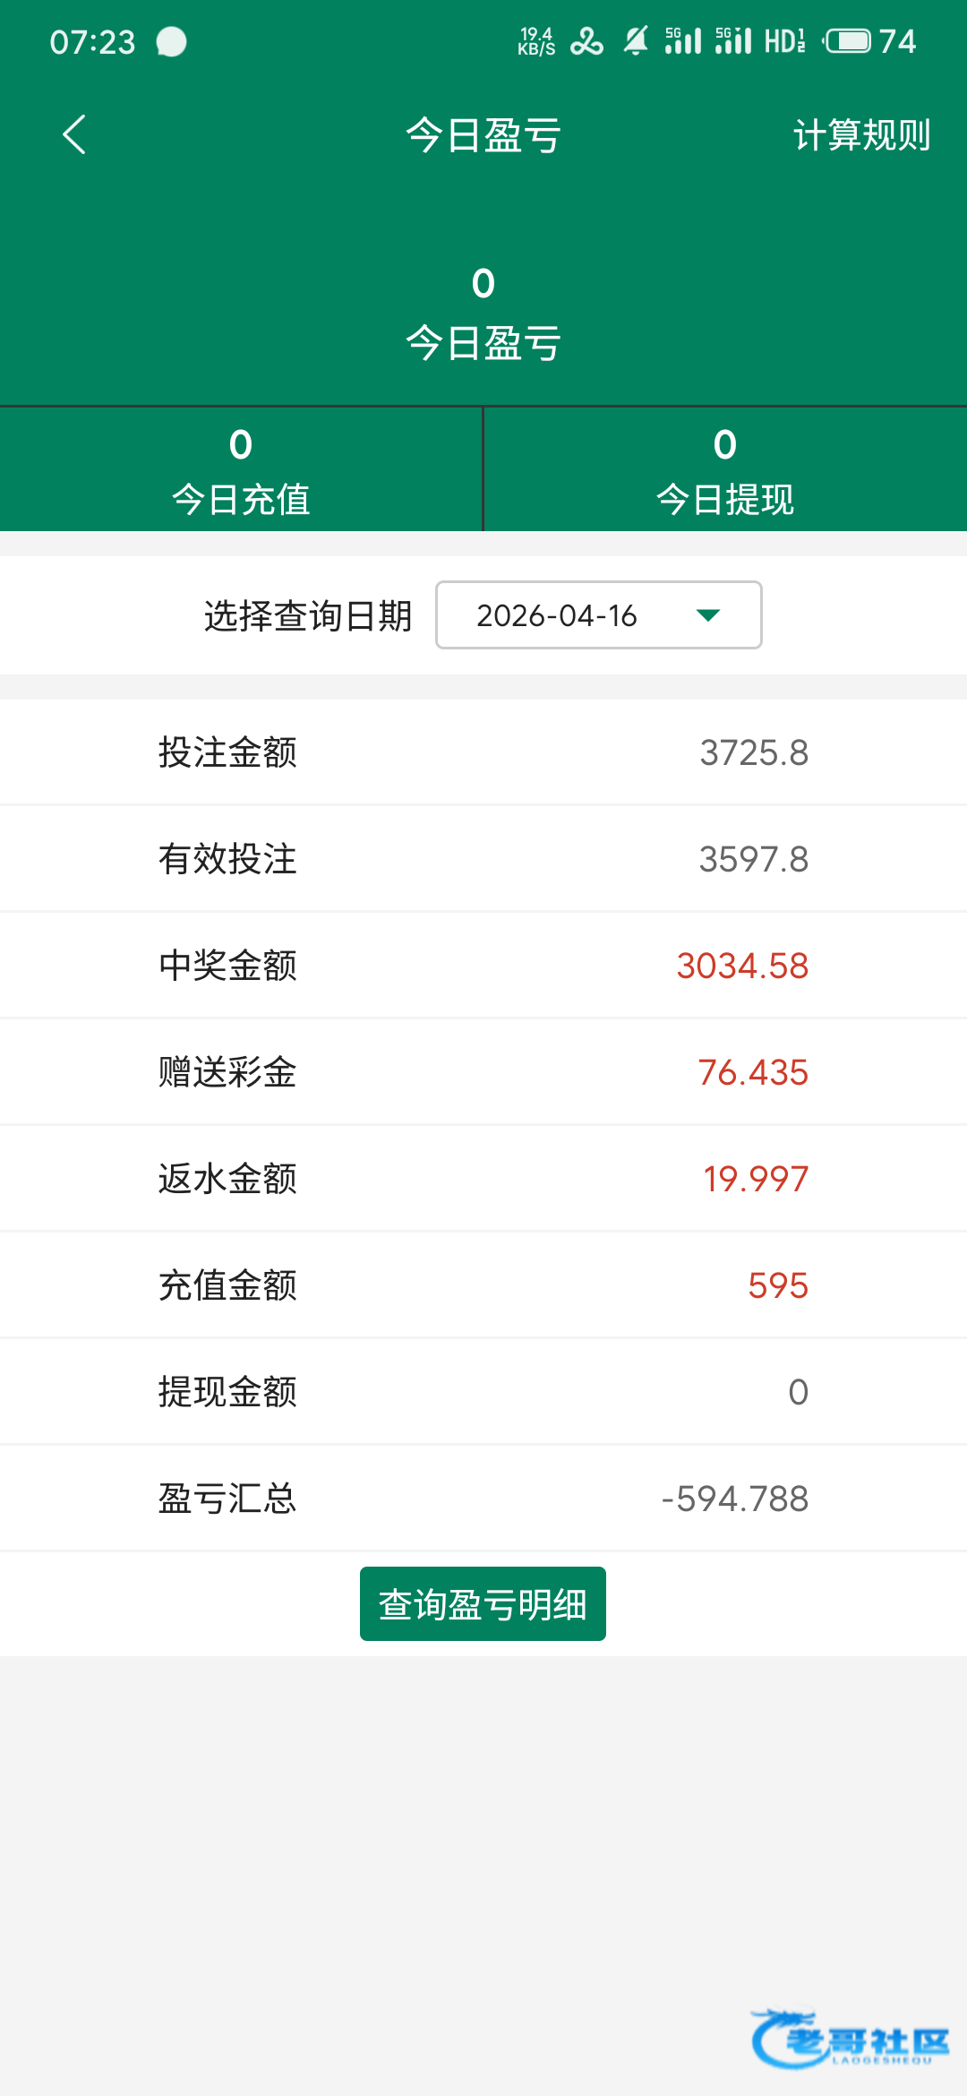Tap the HD call status icon
The width and height of the screenshot is (967, 2096).
784,41
